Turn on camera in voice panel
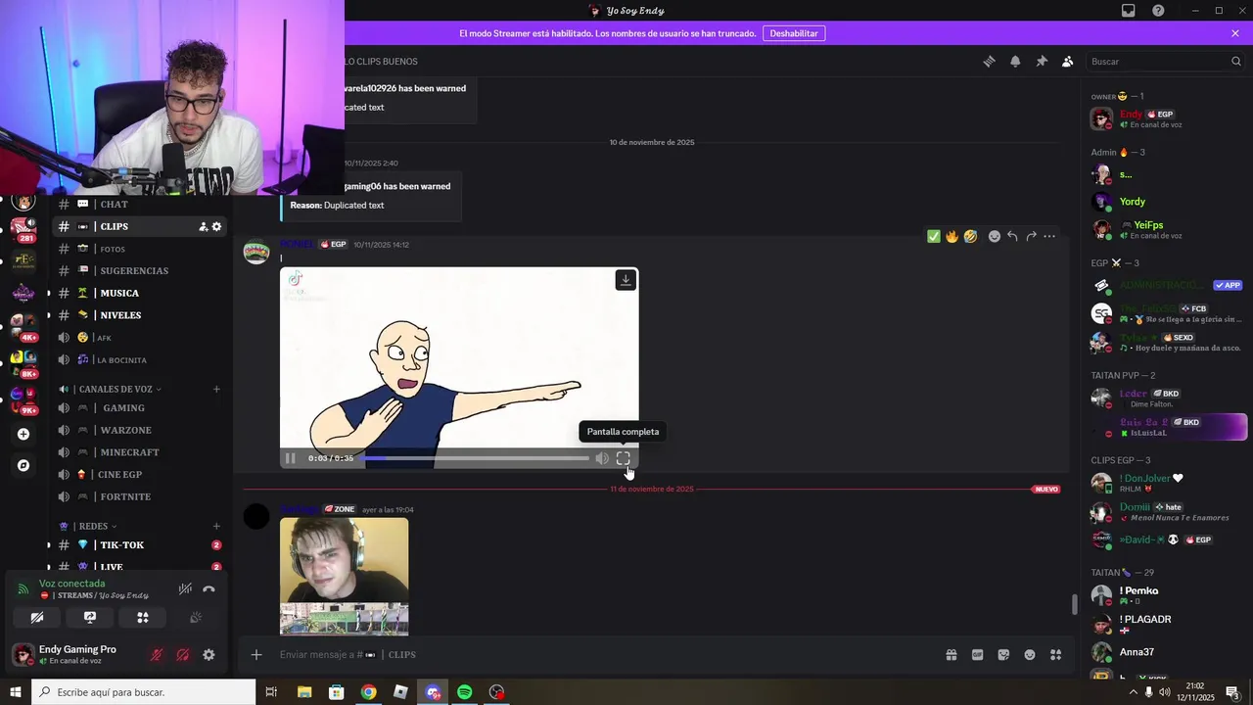 (x=37, y=618)
